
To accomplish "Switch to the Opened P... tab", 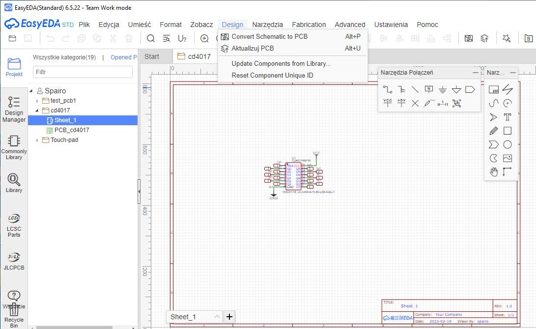I will click(x=124, y=57).
